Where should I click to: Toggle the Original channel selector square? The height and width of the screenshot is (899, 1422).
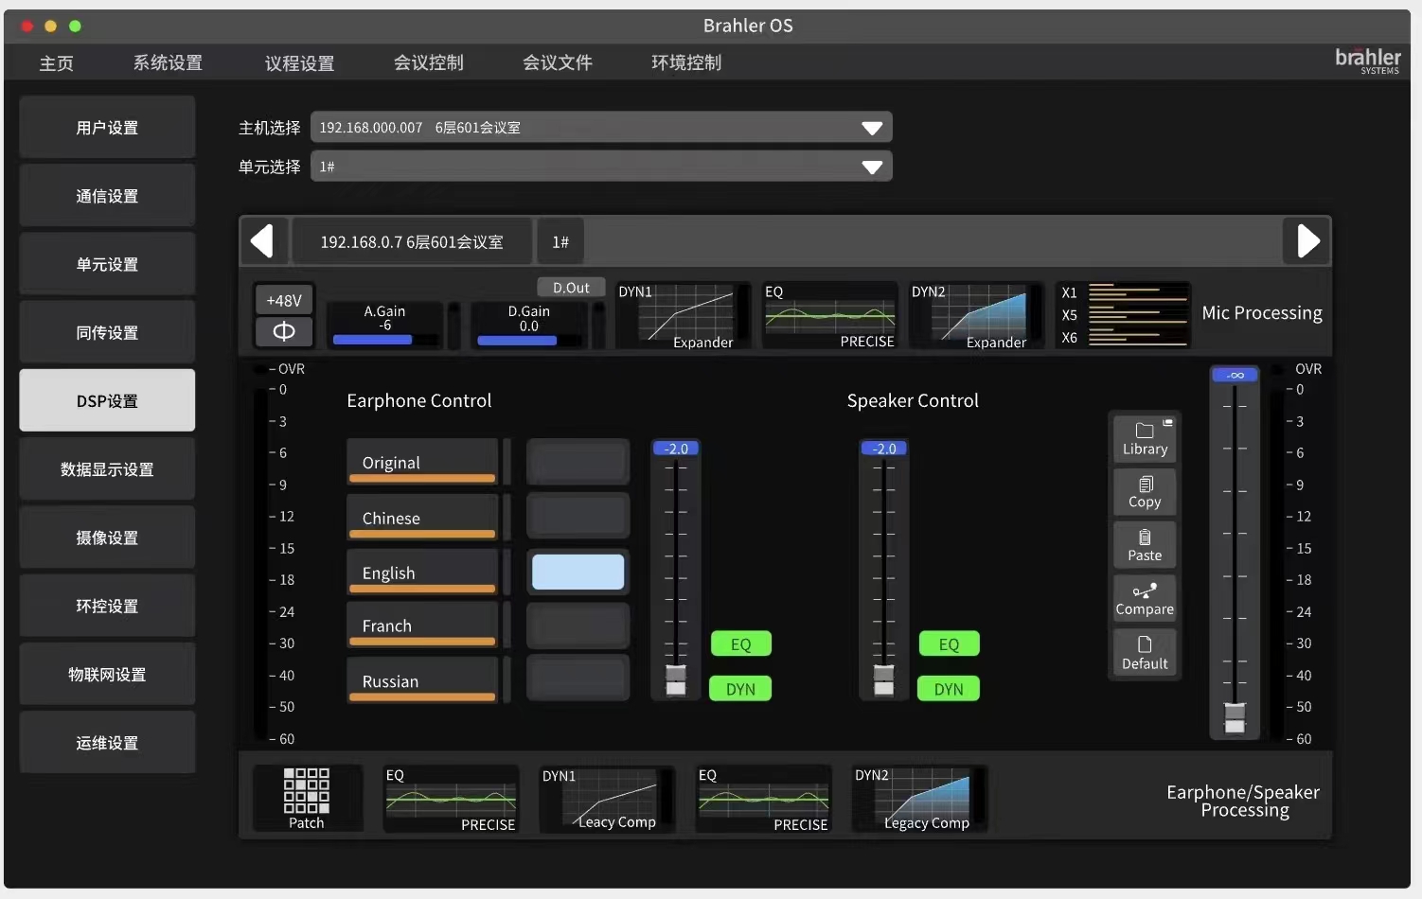tap(578, 462)
